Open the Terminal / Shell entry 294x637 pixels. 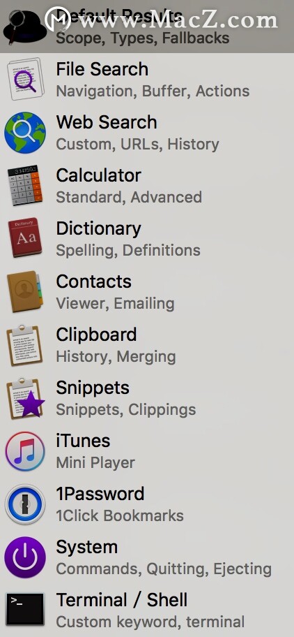pyautogui.click(x=147, y=610)
